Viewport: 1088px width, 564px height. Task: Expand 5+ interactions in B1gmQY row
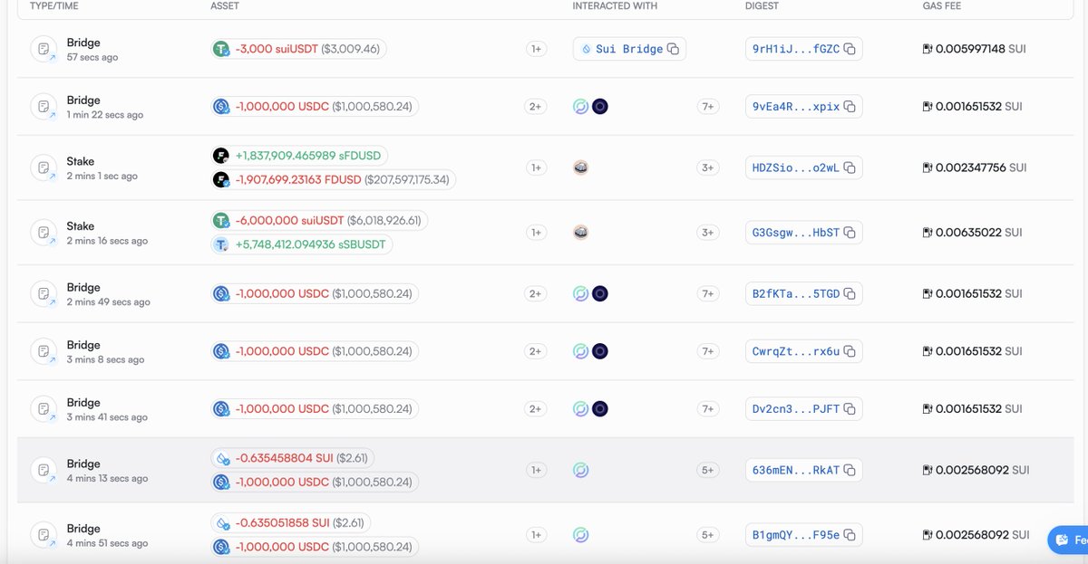(x=707, y=535)
